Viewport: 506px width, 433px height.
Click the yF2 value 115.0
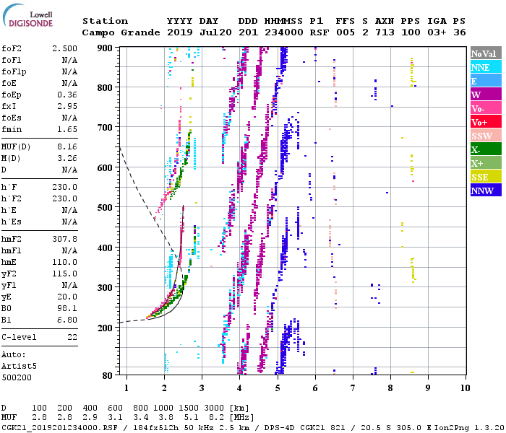(x=64, y=274)
